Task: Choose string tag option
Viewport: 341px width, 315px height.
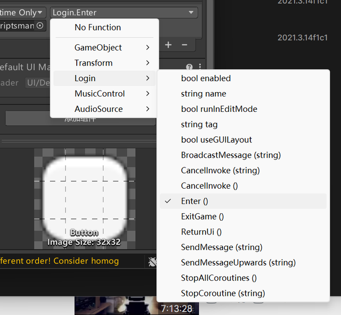Action: click(x=243, y=124)
